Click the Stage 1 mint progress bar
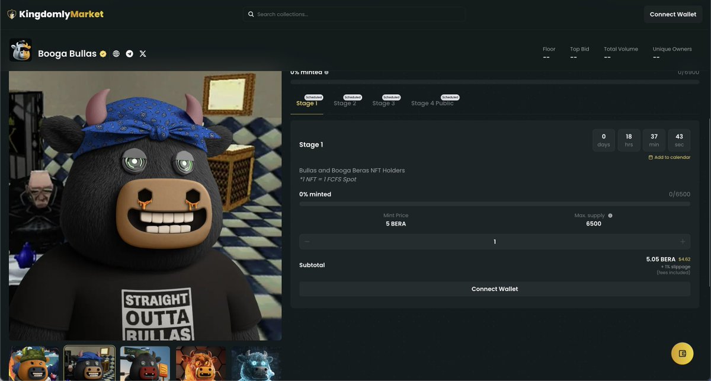711x381 pixels. tap(495, 204)
